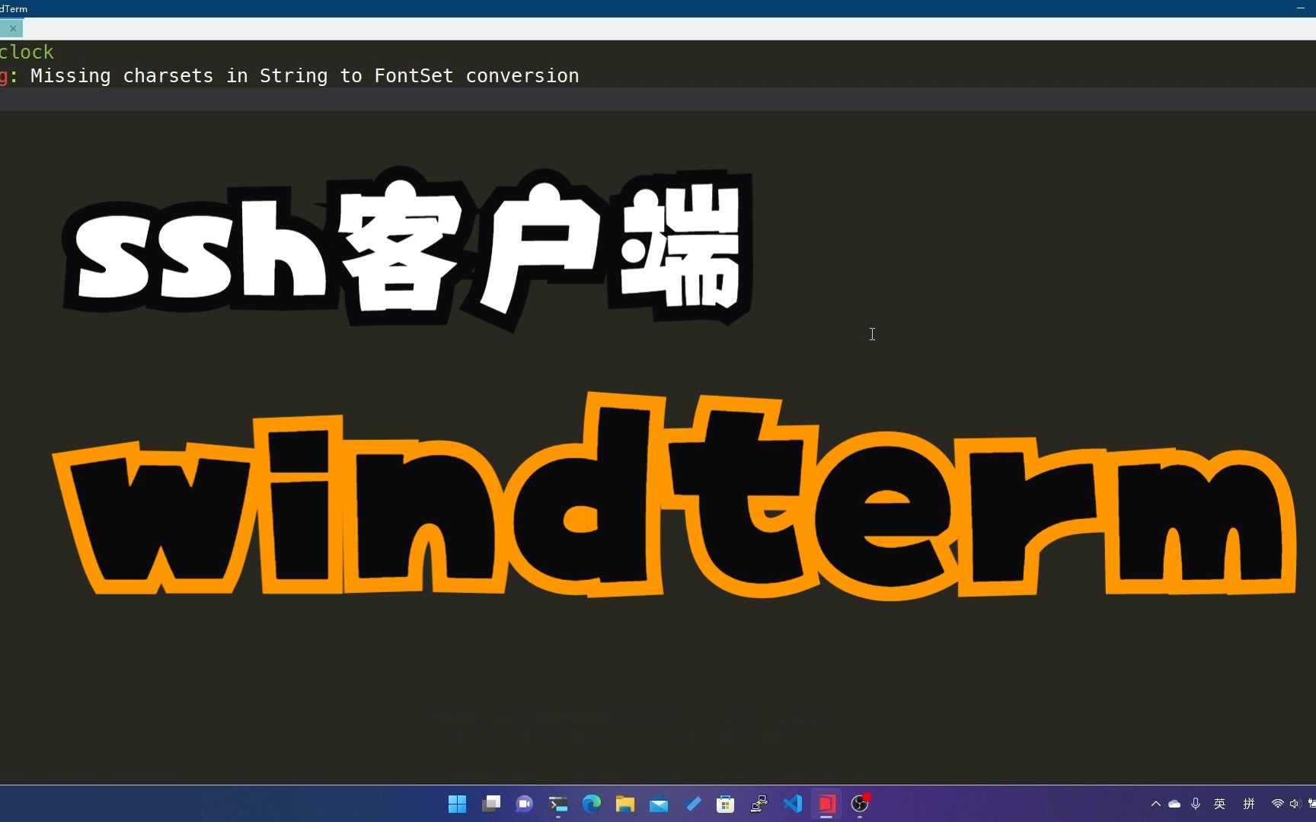
Task: Expand the hidden system tray icons chevron
Action: (1156, 804)
